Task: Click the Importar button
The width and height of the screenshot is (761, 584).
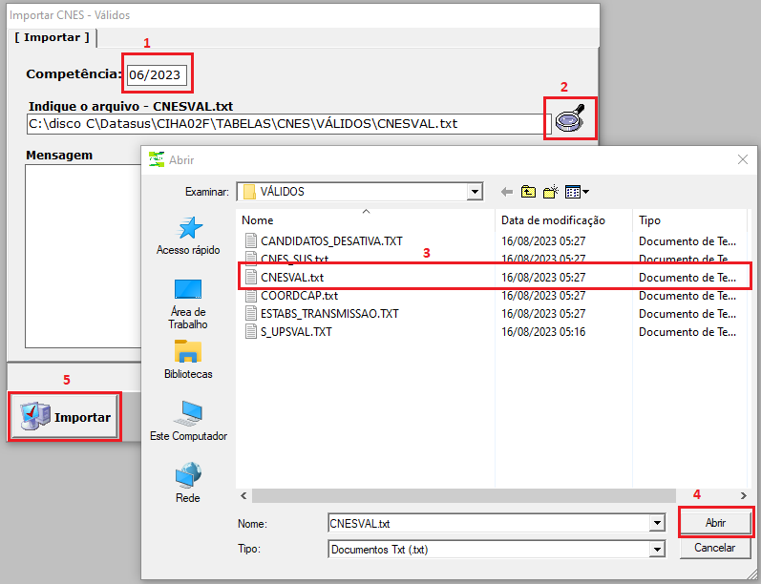Action: [x=65, y=417]
